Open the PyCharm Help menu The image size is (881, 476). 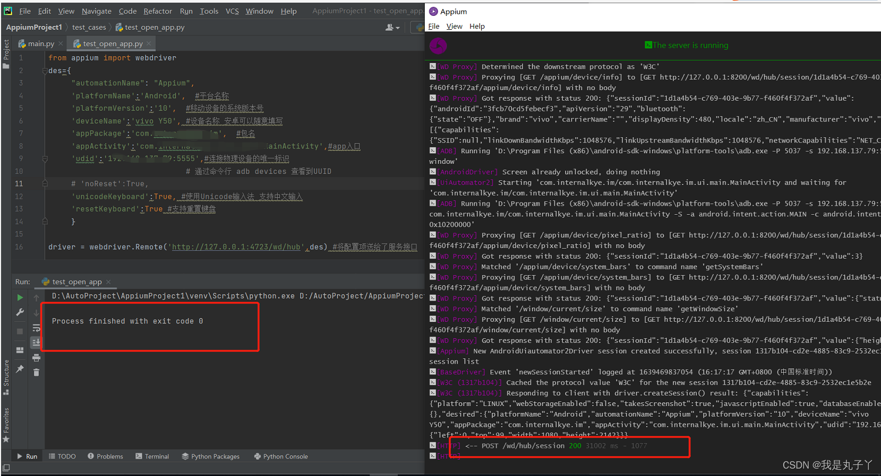click(x=288, y=11)
